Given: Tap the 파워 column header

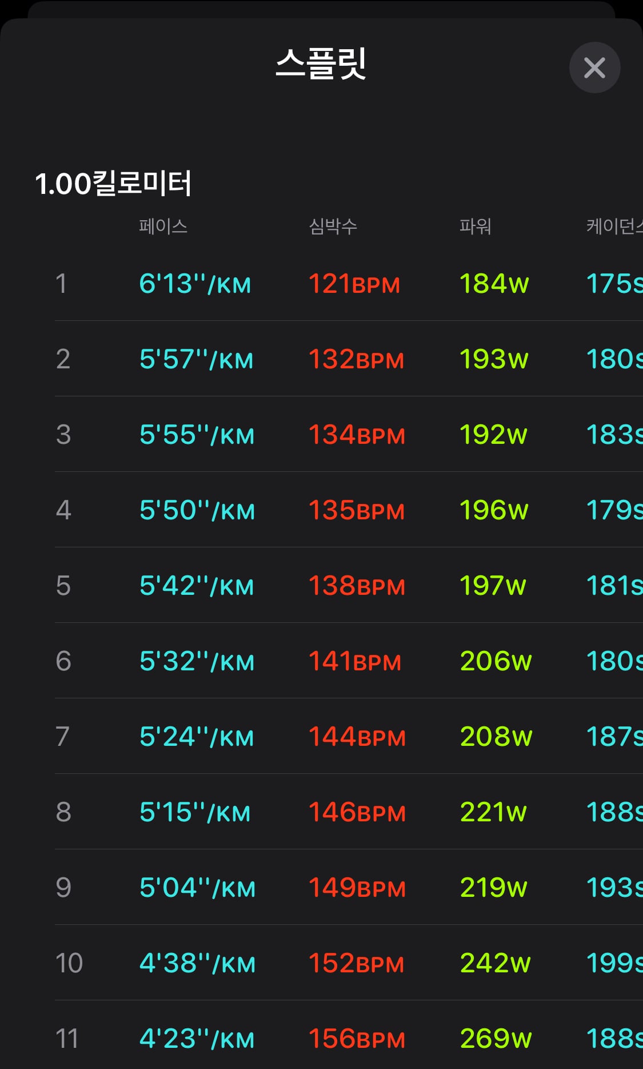Looking at the screenshot, I should pyautogui.click(x=476, y=226).
